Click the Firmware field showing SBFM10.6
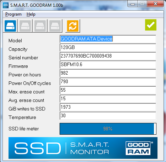 click(x=108, y=65)
